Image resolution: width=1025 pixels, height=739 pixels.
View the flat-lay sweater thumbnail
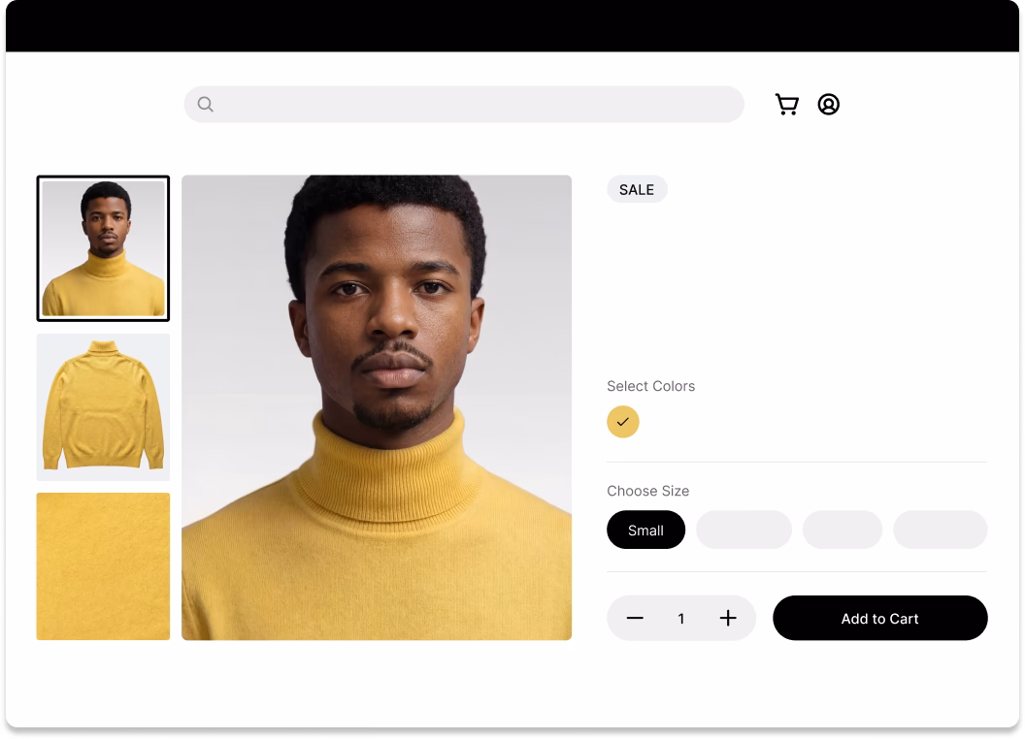[x=102, y=406]
